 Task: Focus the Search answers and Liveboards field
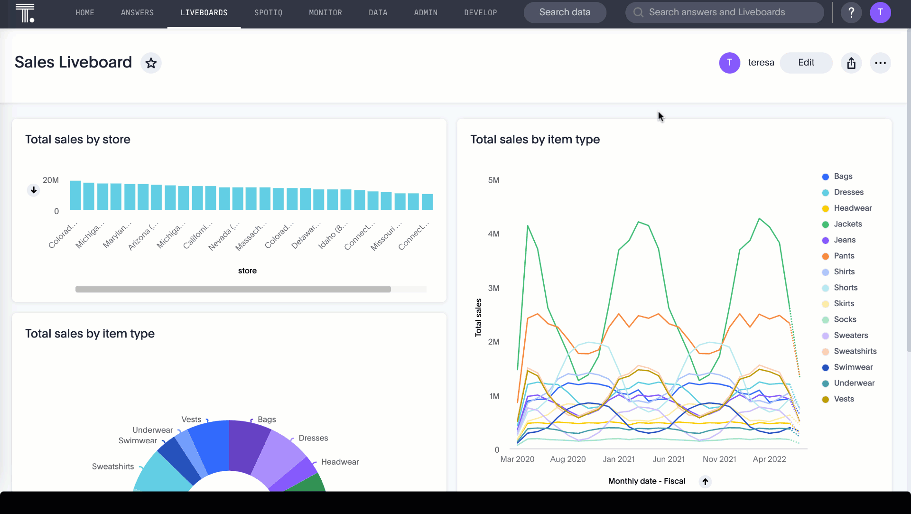724,12
